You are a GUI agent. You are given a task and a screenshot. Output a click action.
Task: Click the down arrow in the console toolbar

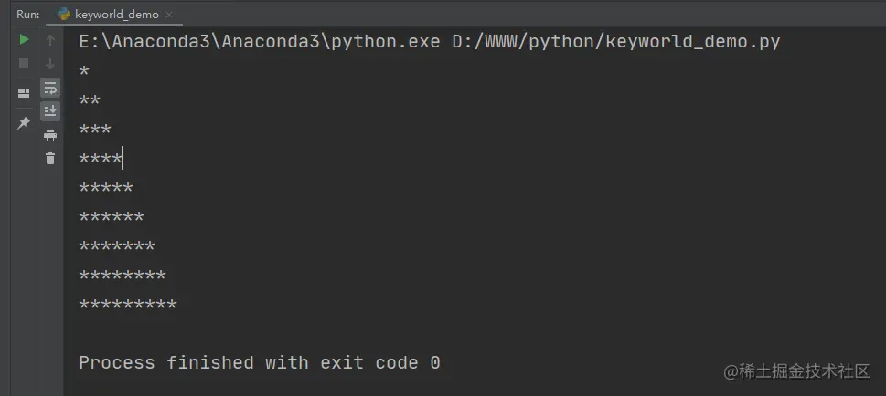(x=50, y=64)
